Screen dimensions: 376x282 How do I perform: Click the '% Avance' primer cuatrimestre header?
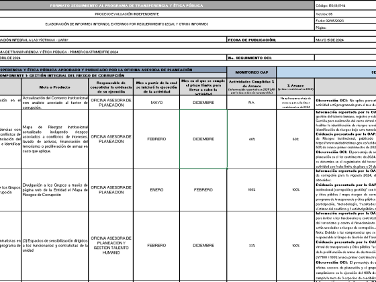[x=295, y=87]
